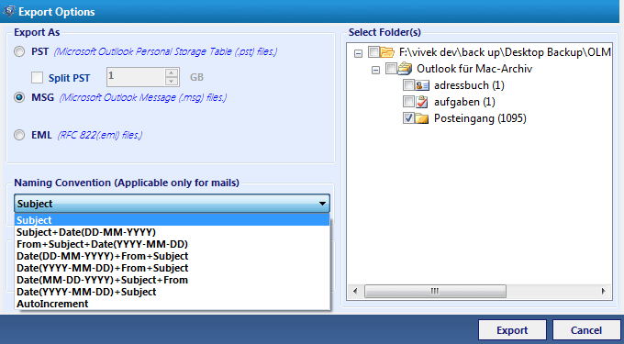Check the adressbuch folder checkbox
This screenshot has height=344, width=624.
(408, 85)
